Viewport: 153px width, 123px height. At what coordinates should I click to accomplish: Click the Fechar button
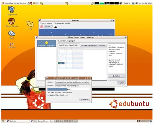[121, 83]
